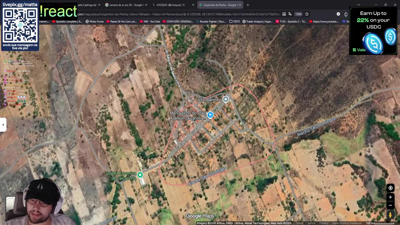Click the Google Maps logo at bottom
This screenshot has height=225, width=400.
tap(200, 216)
